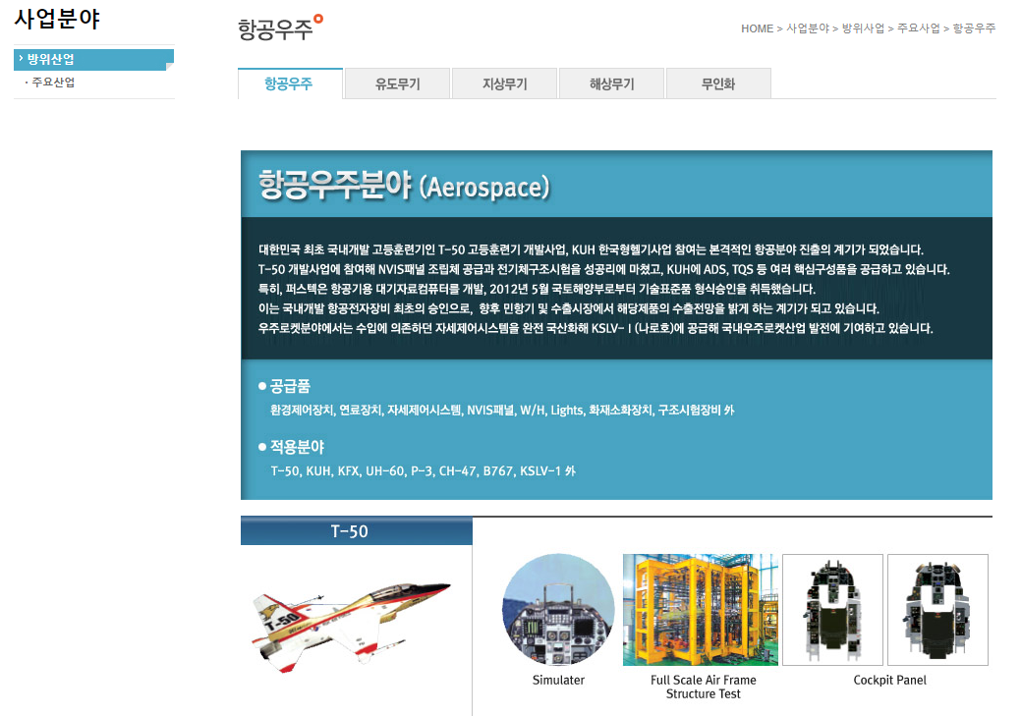Select the first Cockpit Panel thumbnail
The width and height of the screenshot is (1021, 716).
pyautogui.click(x=833, y=610)
